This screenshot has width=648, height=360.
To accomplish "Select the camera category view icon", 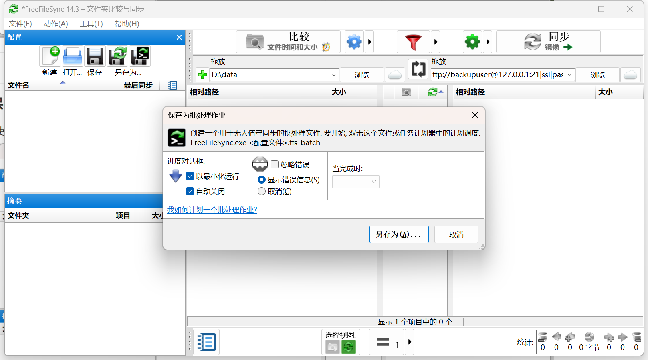I will pos(332,347).
